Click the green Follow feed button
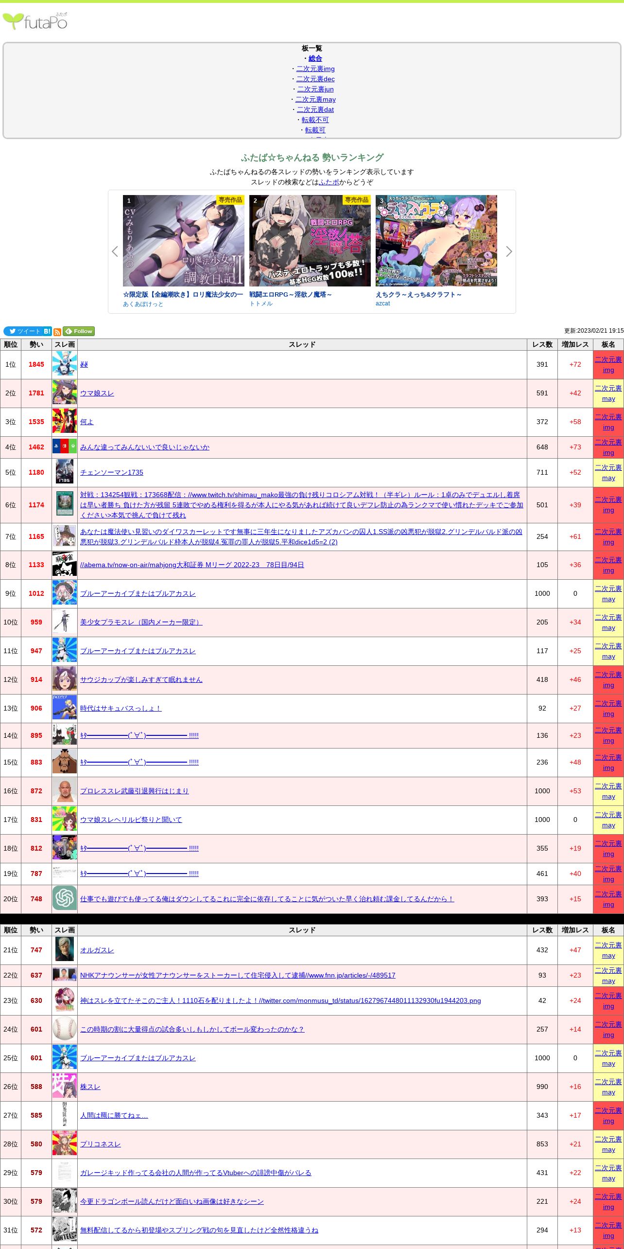The height and width of the screenshot is (1249, 624). tap(79, 331)
